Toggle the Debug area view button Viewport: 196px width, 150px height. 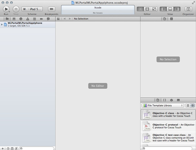[x=170, y=9]
